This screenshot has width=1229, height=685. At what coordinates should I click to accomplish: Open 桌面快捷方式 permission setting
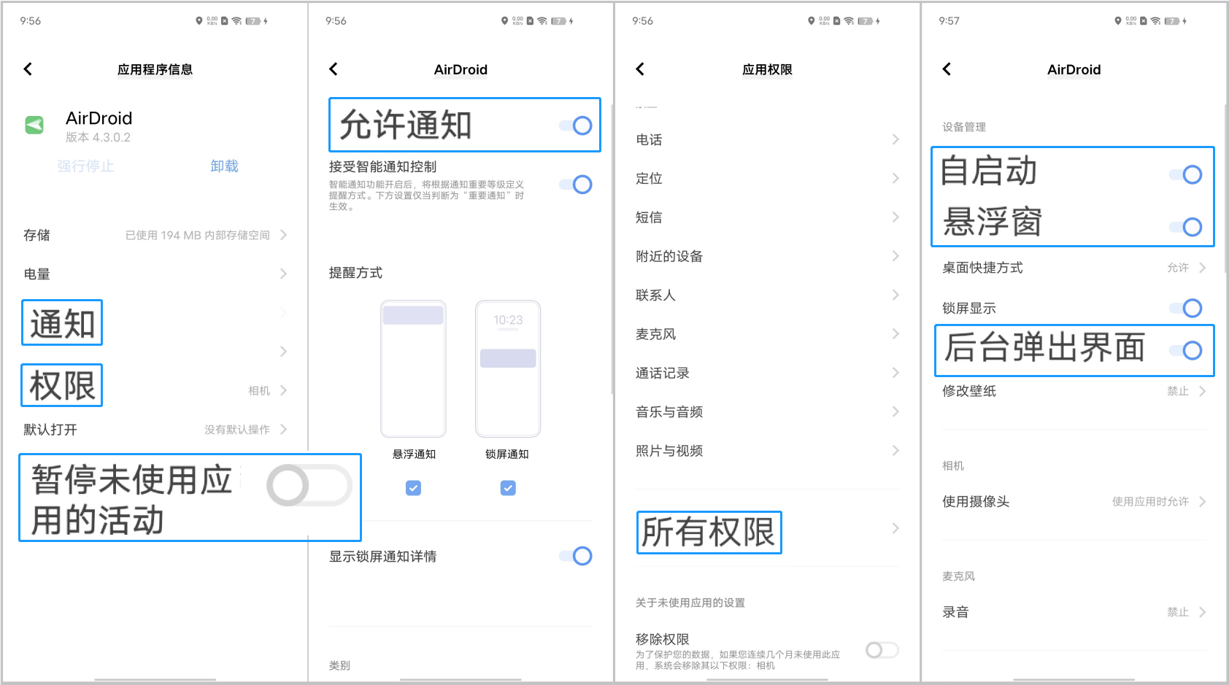coord(1074,268)
